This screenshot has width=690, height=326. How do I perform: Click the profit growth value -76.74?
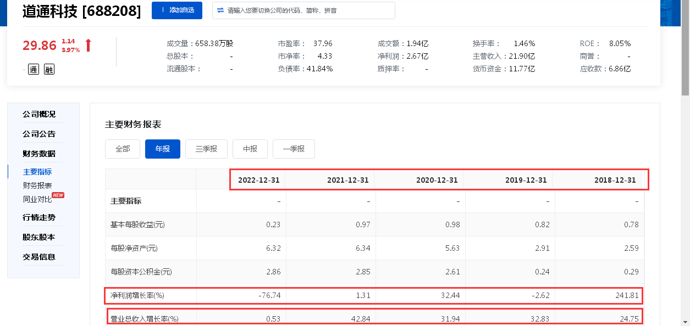269,295
